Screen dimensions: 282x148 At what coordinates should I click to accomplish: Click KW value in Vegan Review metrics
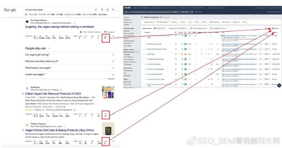coord(106,38)
